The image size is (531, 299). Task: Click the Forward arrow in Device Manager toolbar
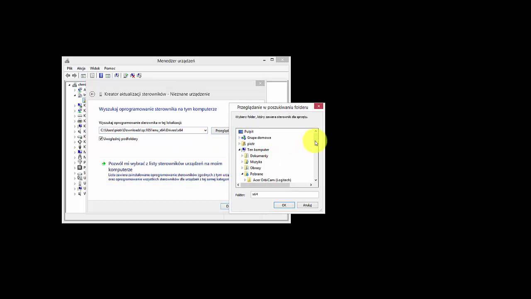tap(74, 76)
